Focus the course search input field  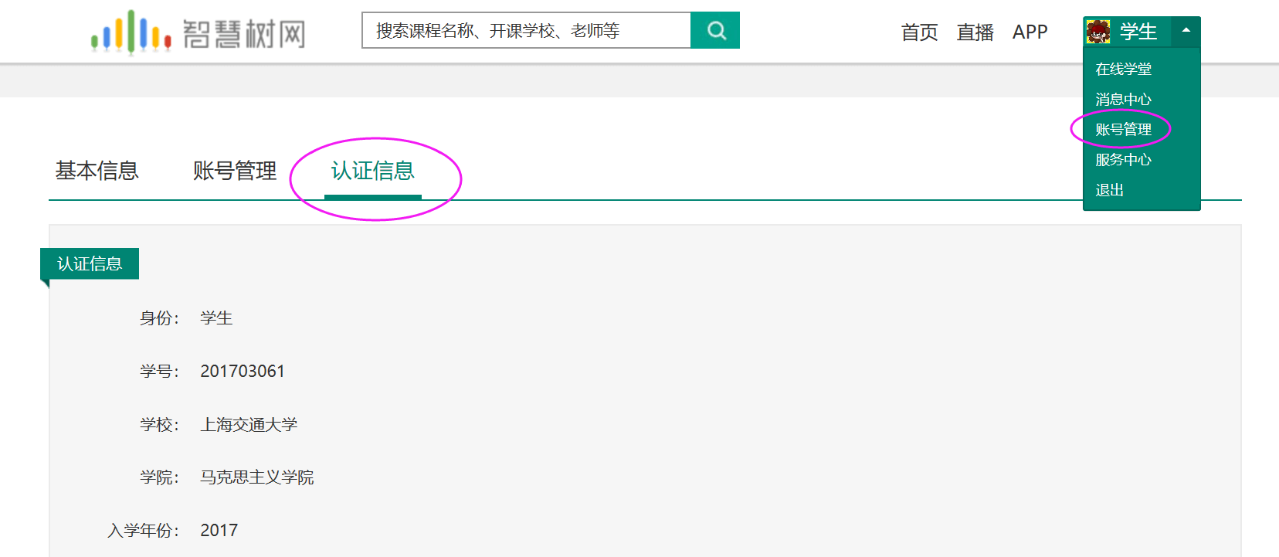tap(525, 31)
